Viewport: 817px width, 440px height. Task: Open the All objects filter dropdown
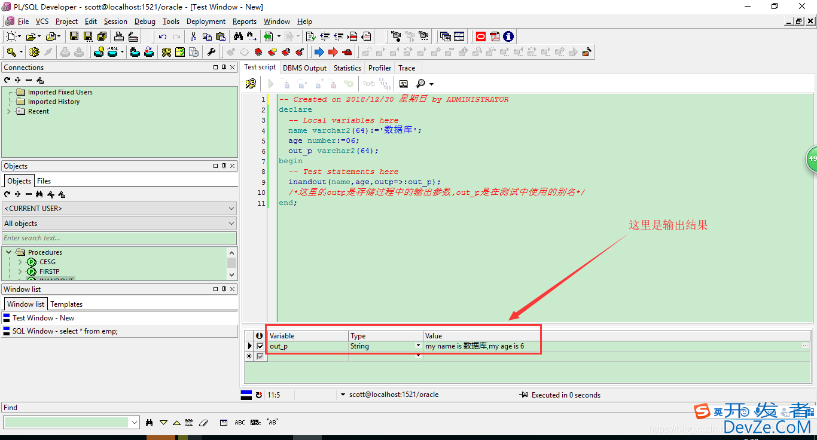coord(231,224)
